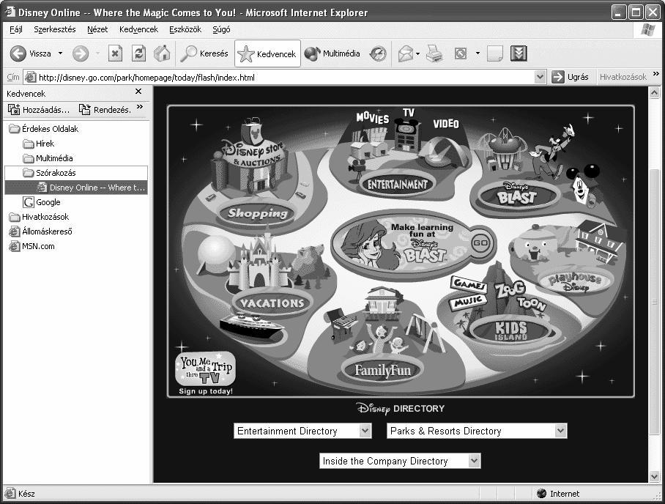
Task: Click the Rendezés organize favorites button
Action: click(105, 109)
